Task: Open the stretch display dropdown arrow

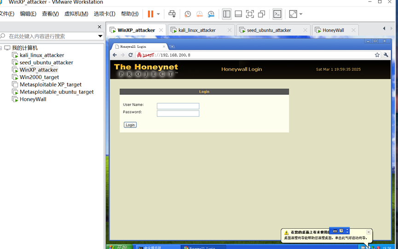Action: [x=301, y=14]
